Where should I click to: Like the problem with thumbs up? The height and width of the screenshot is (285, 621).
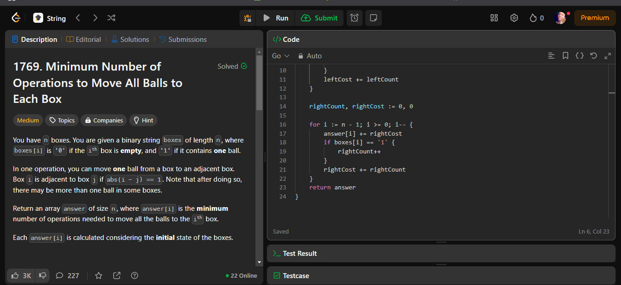(x=21, y=275)
